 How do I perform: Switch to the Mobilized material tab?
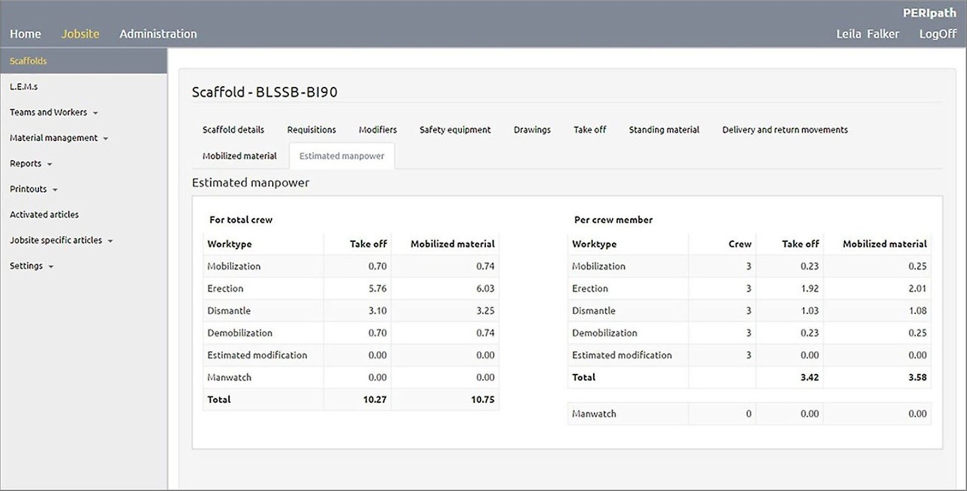click(239, 156)
